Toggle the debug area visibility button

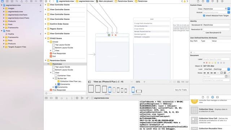(x=46, y=98)
